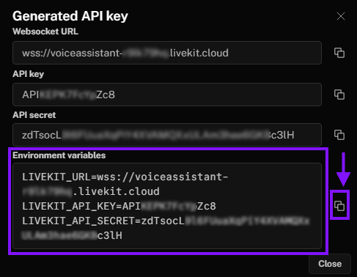Copy the Websocket URL with its copy icon
Screen dimensions: 357x277
339,53
